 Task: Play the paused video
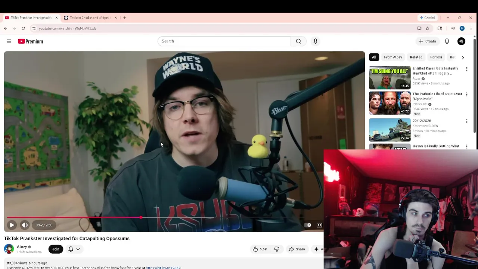12,225
